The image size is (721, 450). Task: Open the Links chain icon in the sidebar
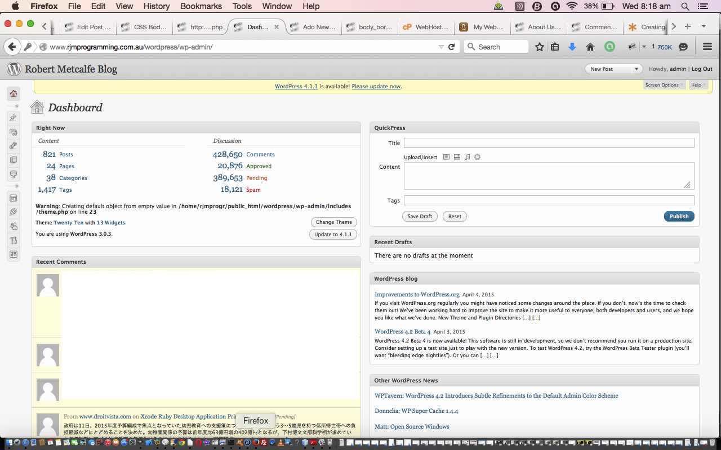(14, 146)
